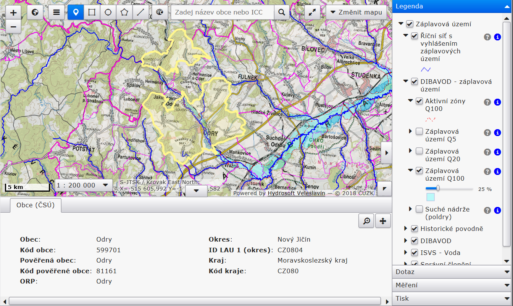
Task: Open info for Záplavová území Q20
Action: click(x=497, y=152)
